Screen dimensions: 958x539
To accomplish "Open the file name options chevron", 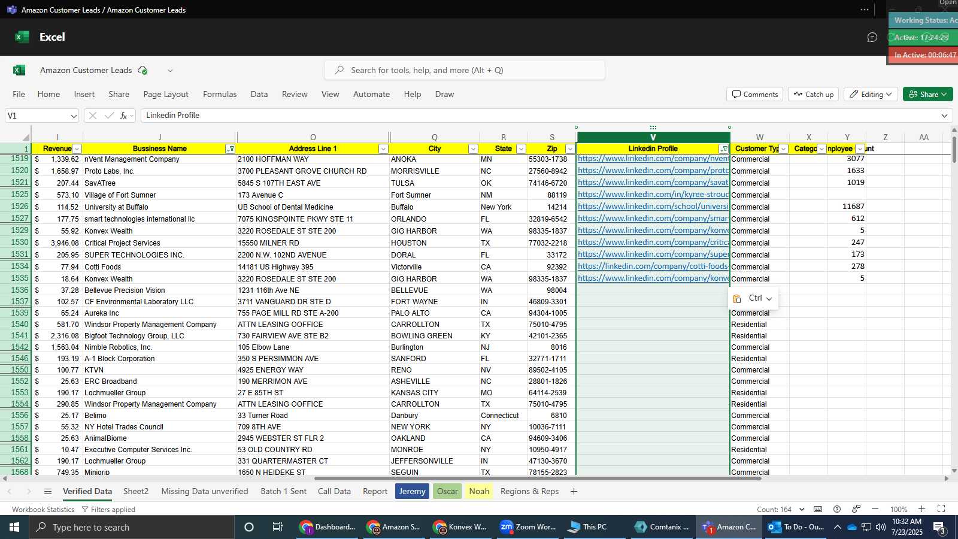I will (170, 70).
